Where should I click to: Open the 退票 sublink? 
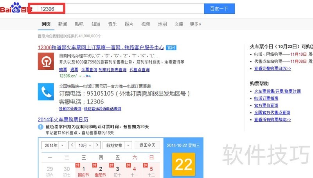point(74,70)
